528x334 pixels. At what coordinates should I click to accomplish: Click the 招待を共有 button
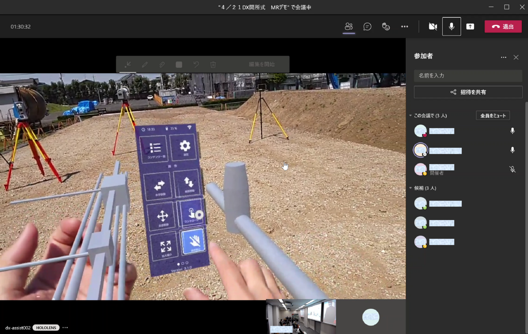pos(468,92)
